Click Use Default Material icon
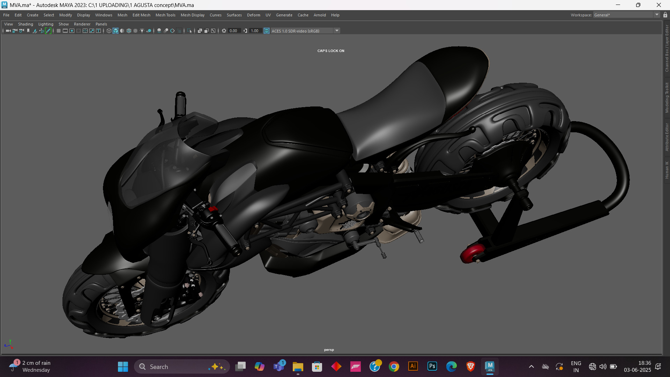 [x=122, y=31]
